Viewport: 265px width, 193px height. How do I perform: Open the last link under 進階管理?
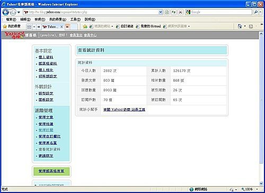coord(46,156)
